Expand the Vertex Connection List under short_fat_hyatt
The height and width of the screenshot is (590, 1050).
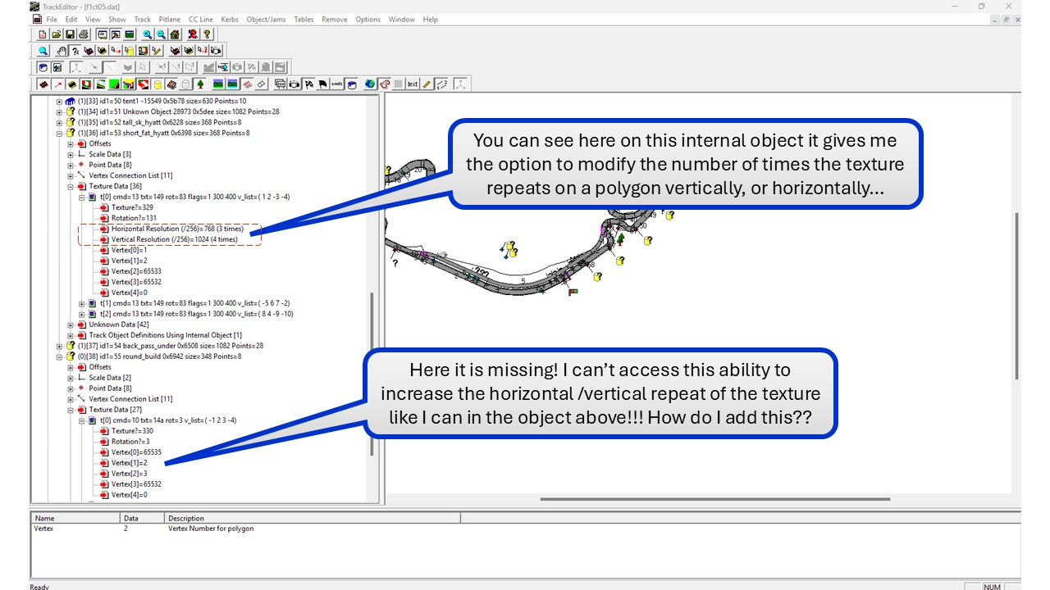(71, 175)
